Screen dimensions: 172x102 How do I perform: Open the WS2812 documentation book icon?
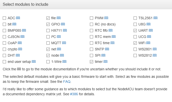tap(155, 55)
